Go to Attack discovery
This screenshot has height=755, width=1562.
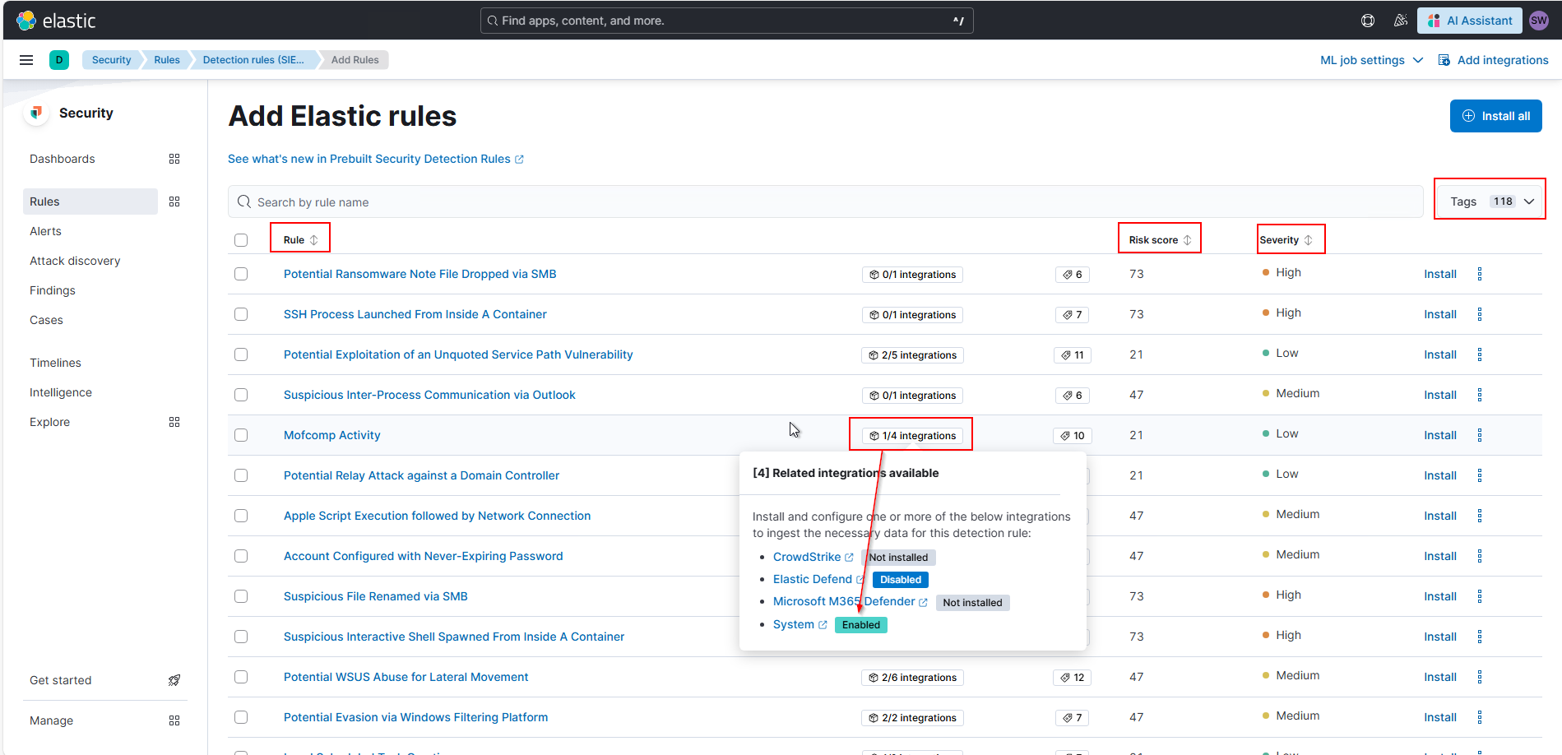click(x=75, y=261)
